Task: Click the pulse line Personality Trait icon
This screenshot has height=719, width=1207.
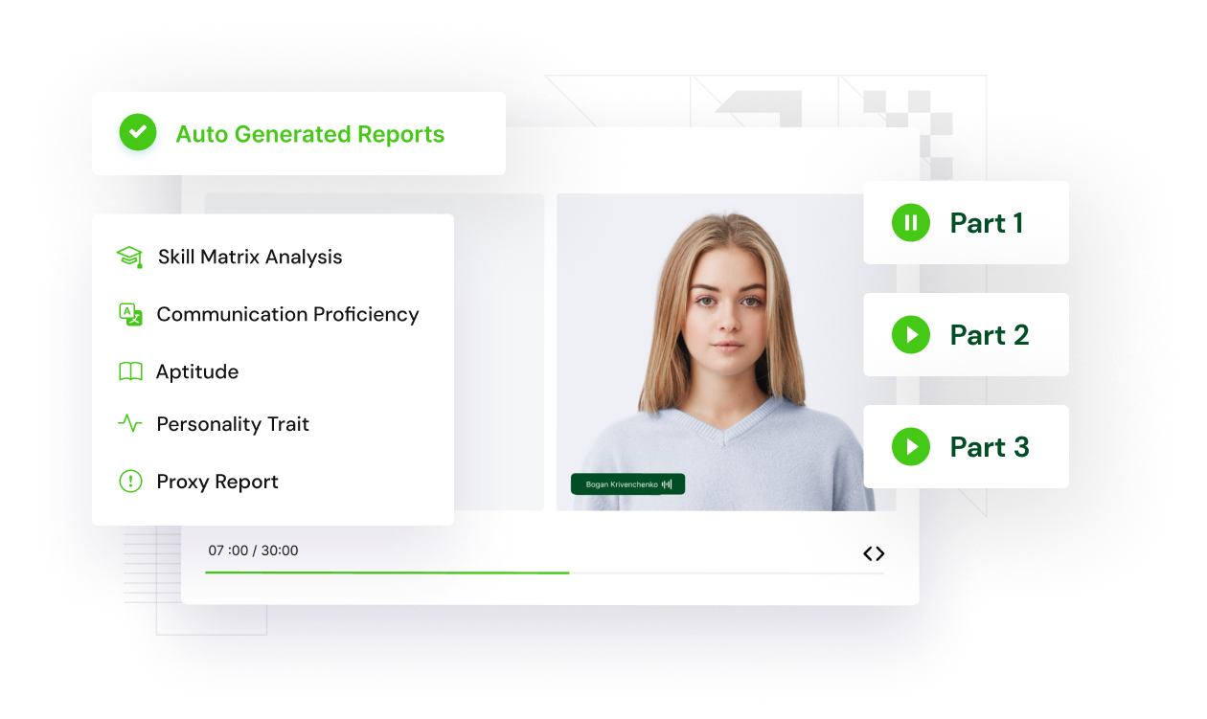Action: 129,423
